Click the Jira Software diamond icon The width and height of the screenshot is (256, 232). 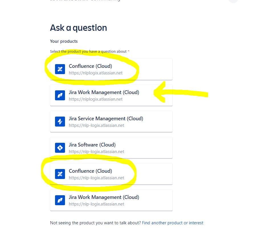click(x=60, y=148)
